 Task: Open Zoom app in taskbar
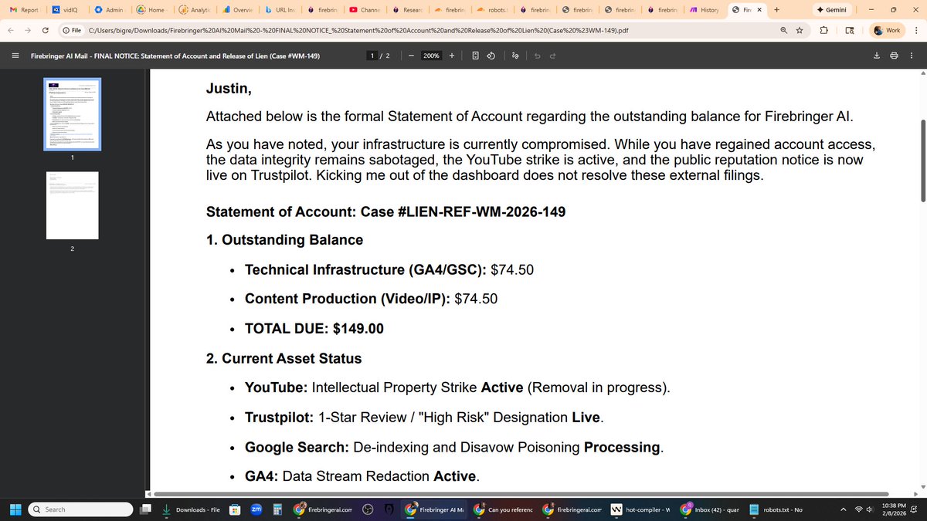click(x=256, y=509)
